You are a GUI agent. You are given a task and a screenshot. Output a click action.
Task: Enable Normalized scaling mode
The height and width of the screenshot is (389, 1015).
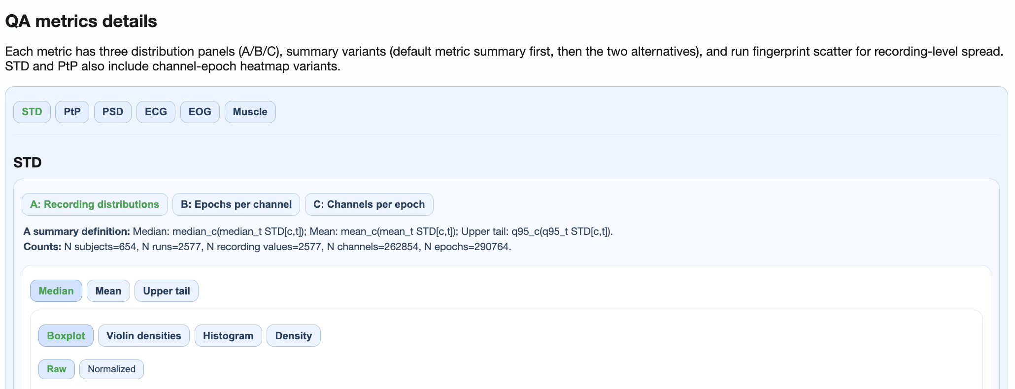pos(111,369)
